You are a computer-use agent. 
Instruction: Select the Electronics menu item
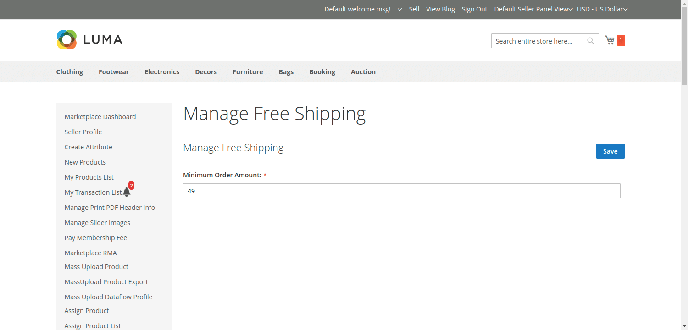click(x=162, y=71)
